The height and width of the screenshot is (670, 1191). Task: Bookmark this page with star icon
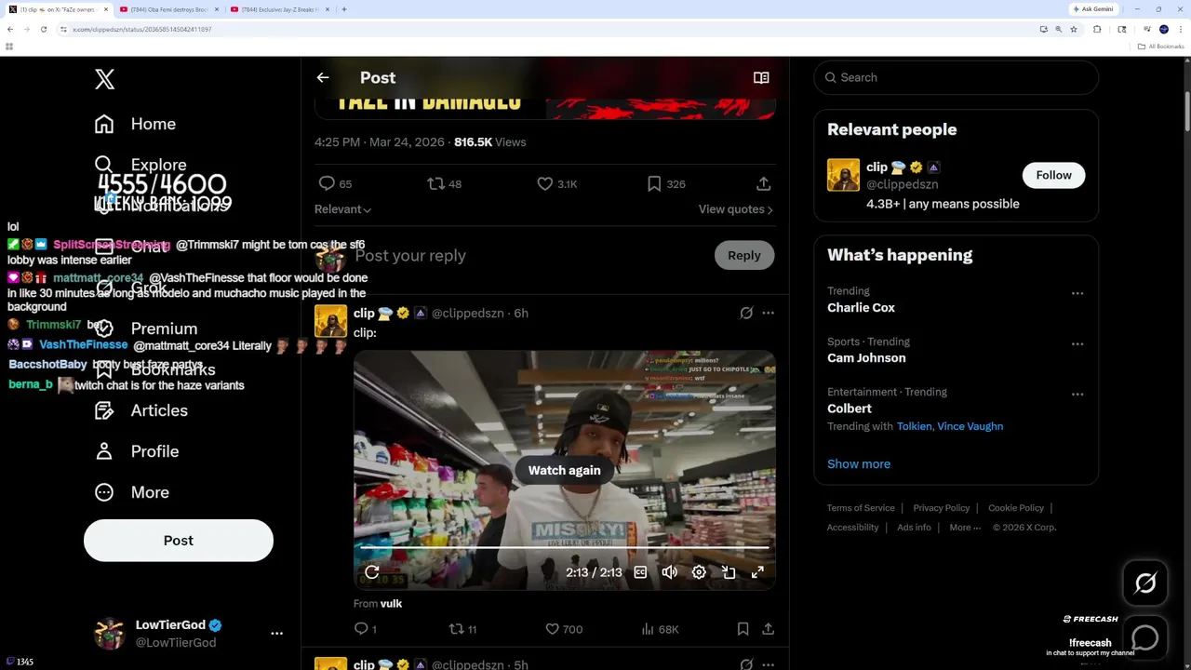1073,30
